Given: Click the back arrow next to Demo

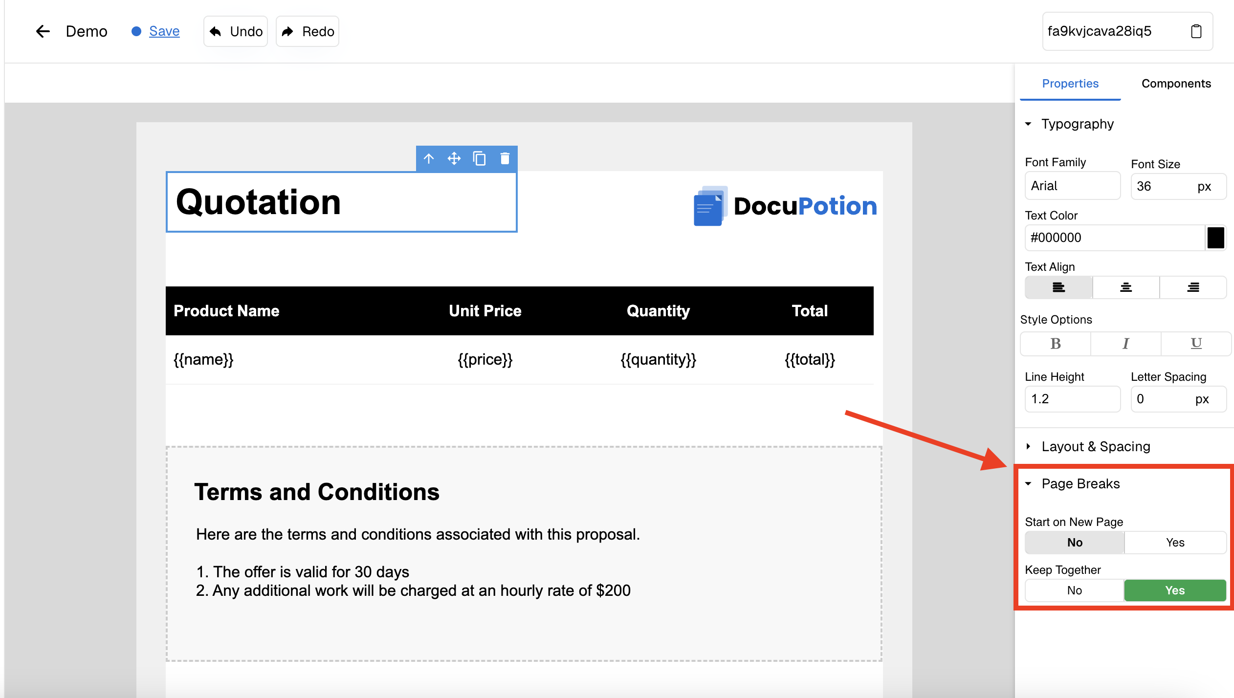Looking at the screenshot, I should (43, 31).
